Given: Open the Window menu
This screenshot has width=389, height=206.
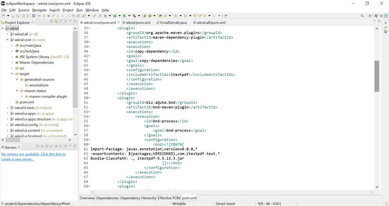Looking at the screenshot, I should [92, 10].
